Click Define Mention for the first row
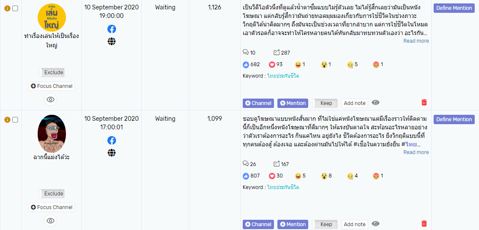This screenshot has width=479, height=230. pos(454,8)
